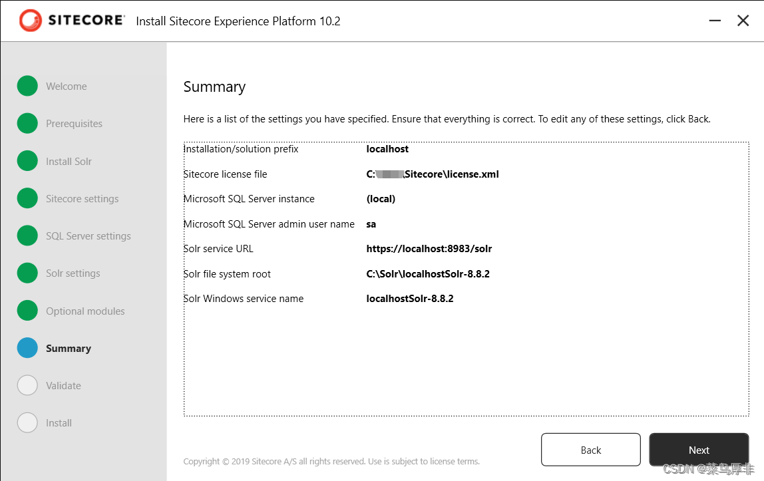Minimize the installer window
Screen dimensions: 764x481
pos(715,21)
